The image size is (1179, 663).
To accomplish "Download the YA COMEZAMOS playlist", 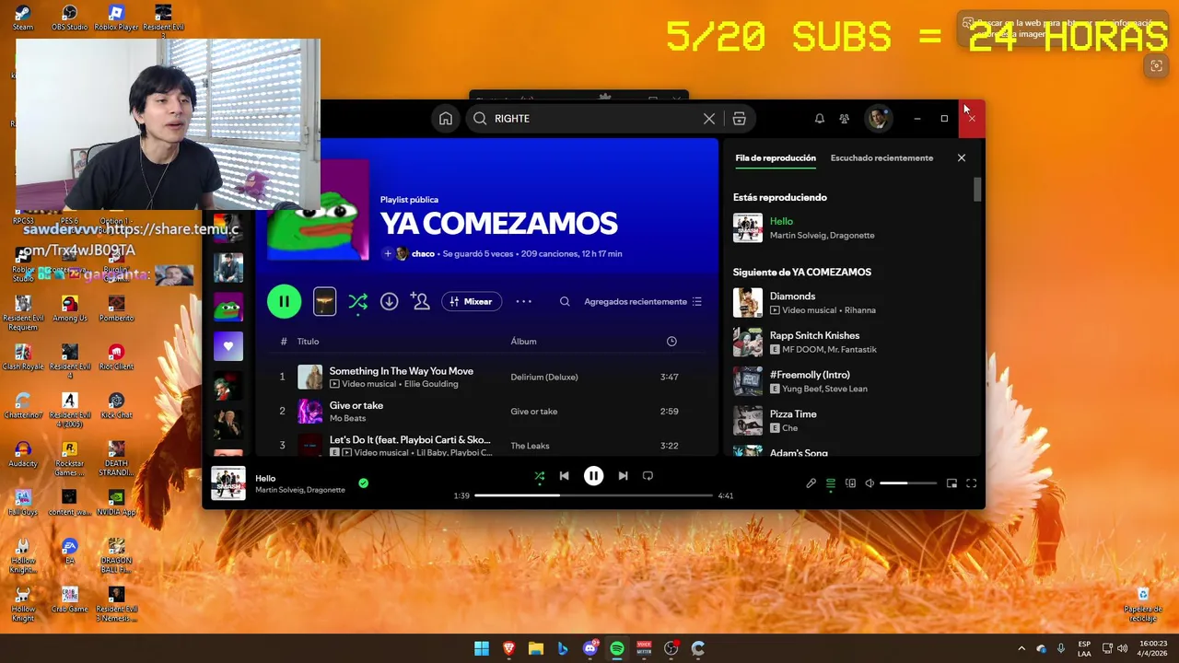I will click(x=389, y=301).
